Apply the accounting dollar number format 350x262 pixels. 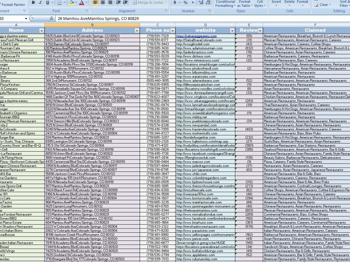175,3
